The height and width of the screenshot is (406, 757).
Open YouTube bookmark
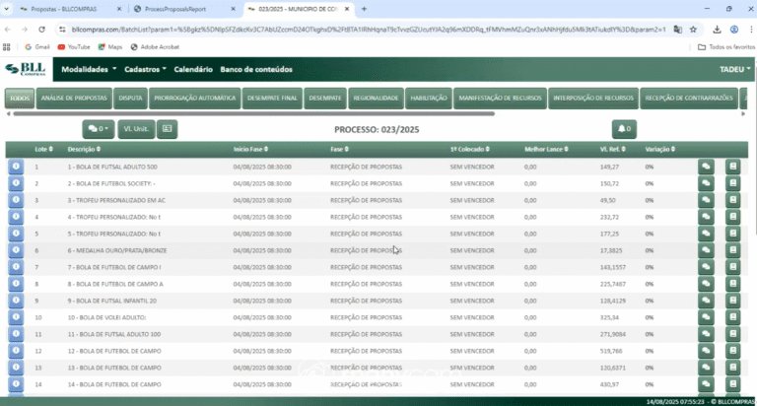[x=74, y=47]
